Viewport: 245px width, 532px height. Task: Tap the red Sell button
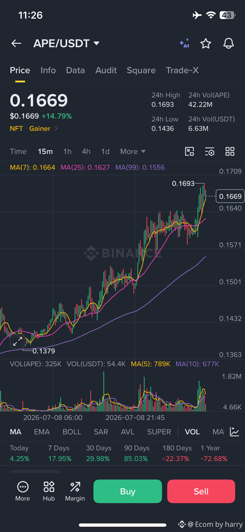coord(201,491)
